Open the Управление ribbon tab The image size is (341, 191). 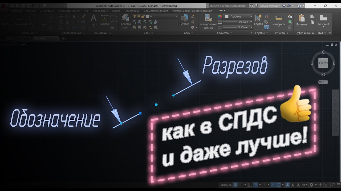[x=100, y=11]
